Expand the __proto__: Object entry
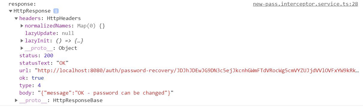This screenshot has height=108, width=363. pyautogui.click(x=22, y=48)
